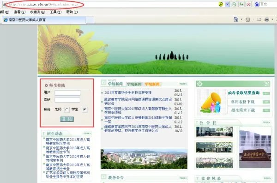Select the 学生 radio button
277x183 pixels.
[x=84, y=110]
